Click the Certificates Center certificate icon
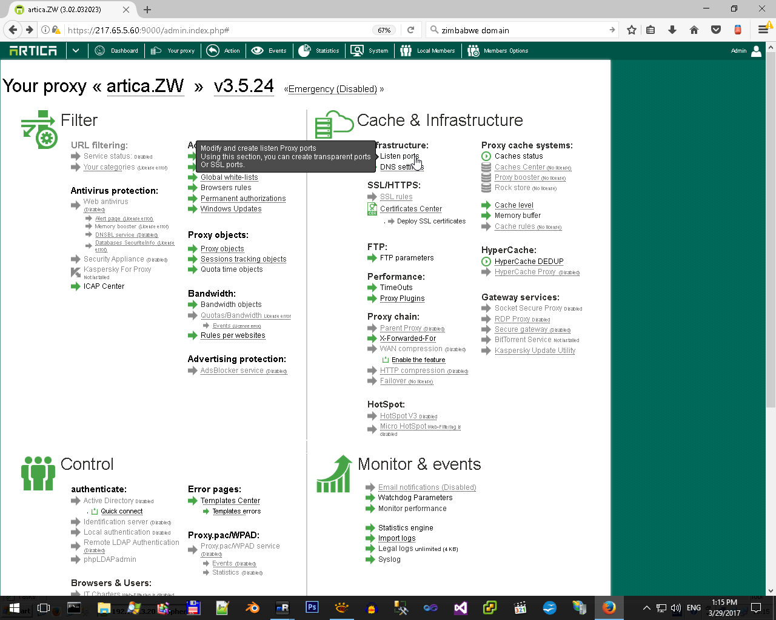Screen dimensions: 776x620 pyautogui.click(x=372, y=209)
